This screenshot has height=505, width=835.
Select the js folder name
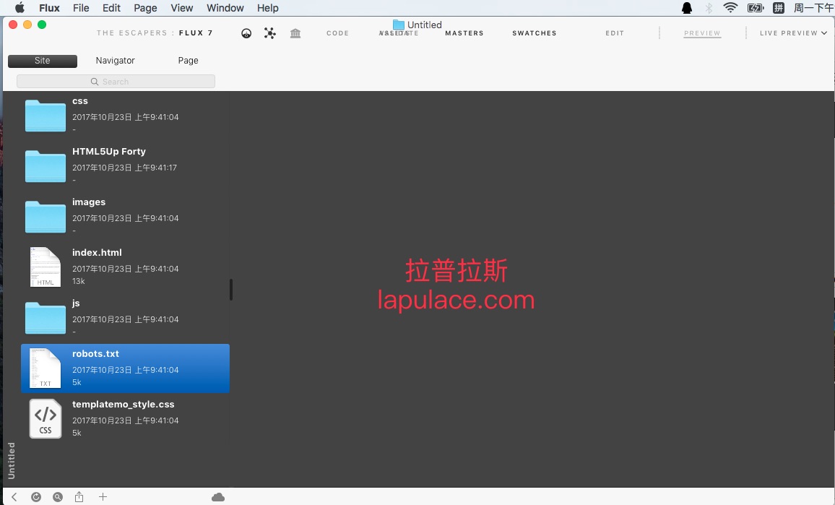[76, 303]
